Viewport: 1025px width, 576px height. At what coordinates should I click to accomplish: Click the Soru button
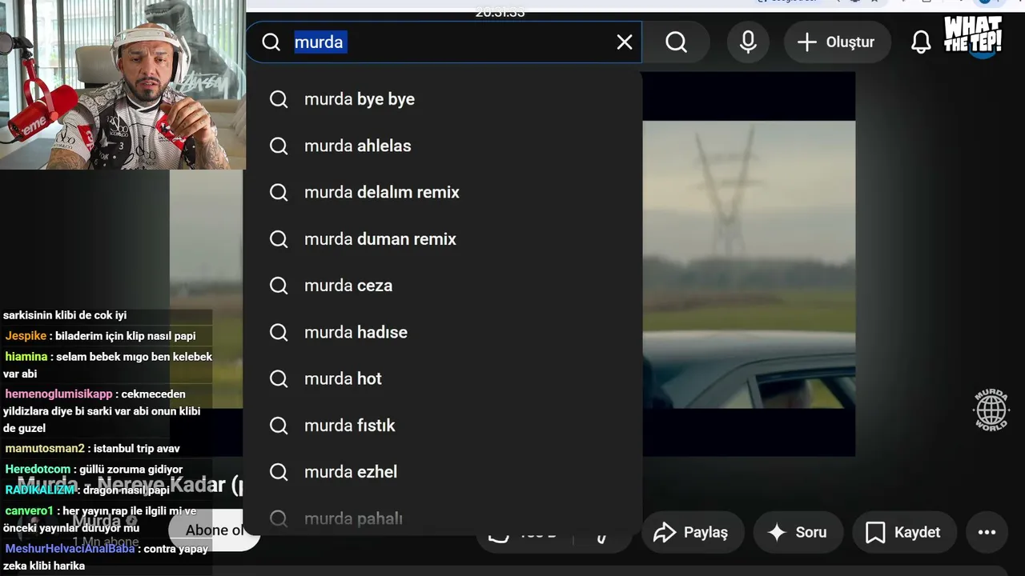(798, 532)
